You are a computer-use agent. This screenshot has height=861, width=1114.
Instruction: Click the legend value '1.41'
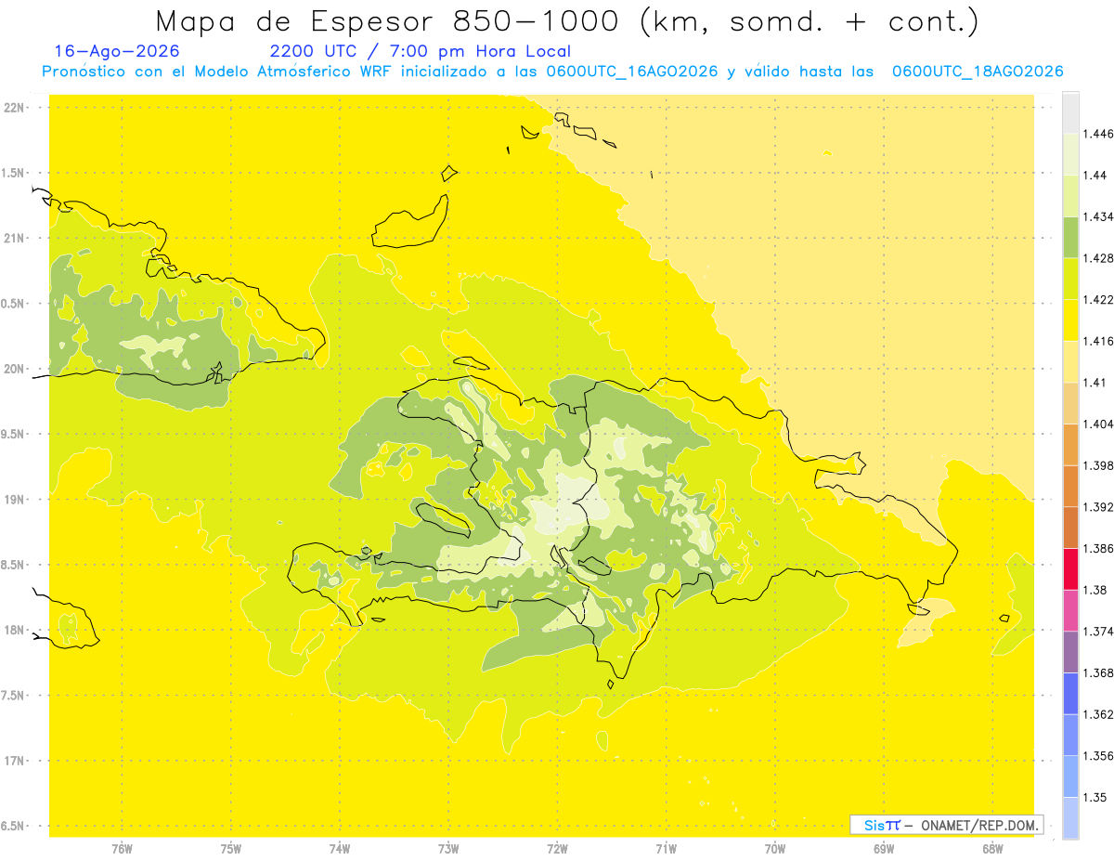click(1095, 383)
